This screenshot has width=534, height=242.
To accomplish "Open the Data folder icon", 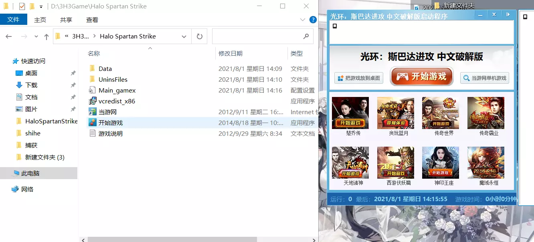I will (x=92, y=69).
